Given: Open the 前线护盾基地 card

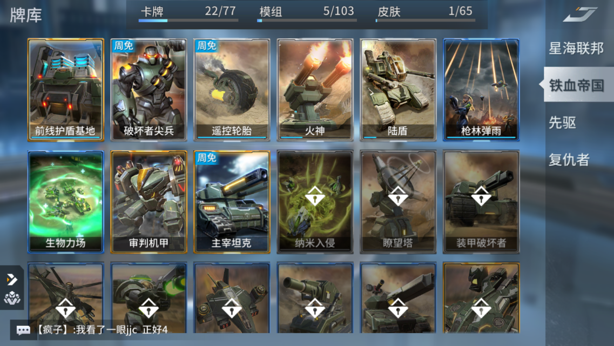Looking at the screenshot, I should click(x=66, y=90).
